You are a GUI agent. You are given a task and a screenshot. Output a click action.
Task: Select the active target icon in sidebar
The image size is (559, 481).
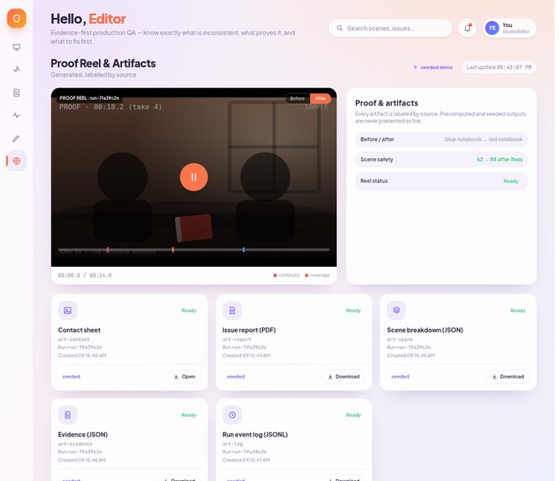coord(17,161)
